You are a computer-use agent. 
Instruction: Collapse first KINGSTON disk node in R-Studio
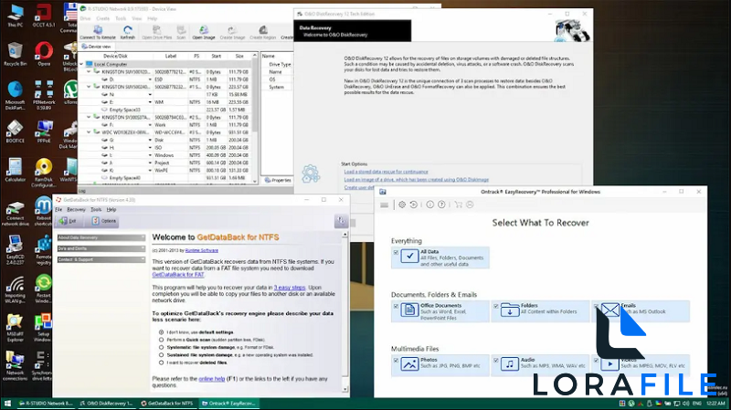pos(89,72)
